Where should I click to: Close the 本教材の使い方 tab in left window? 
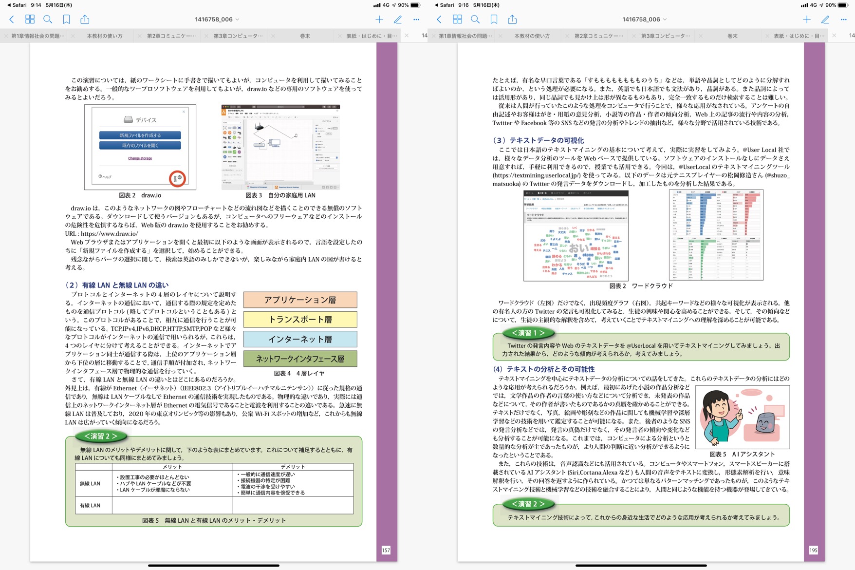pos(73,36)
